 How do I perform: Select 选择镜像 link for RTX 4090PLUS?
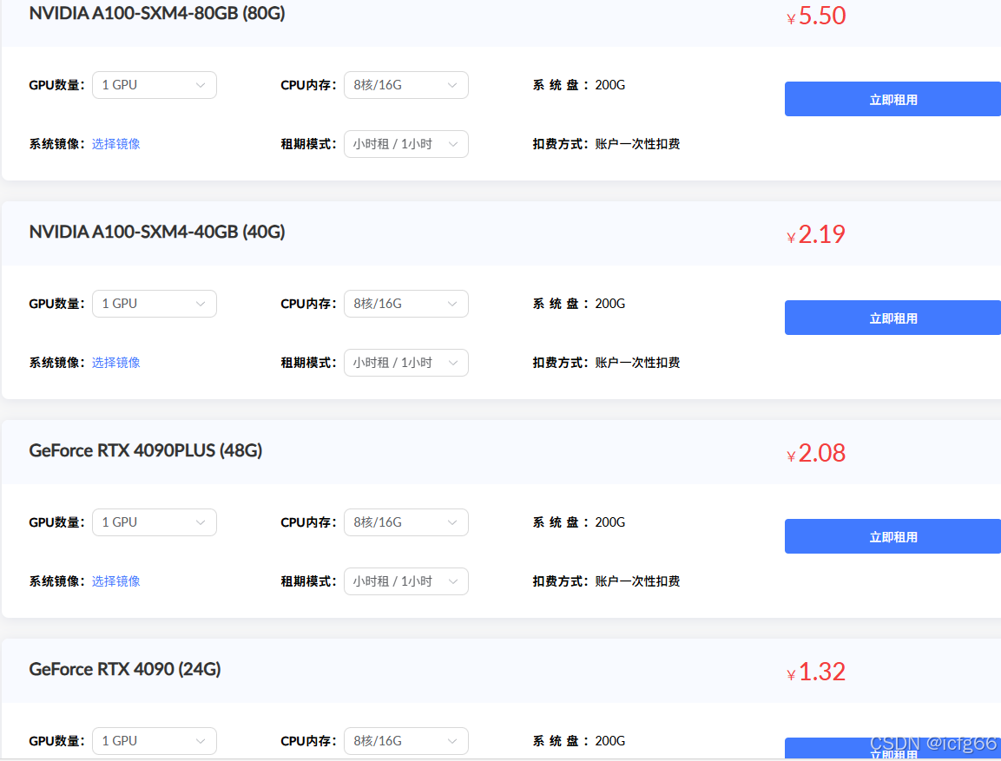pos(116,581)
